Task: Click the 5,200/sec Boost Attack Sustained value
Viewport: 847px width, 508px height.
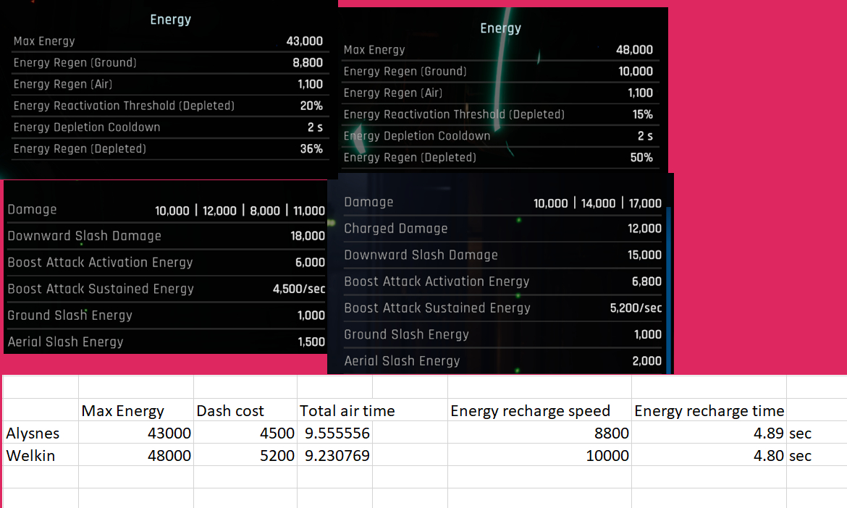Action: [x=636, y=308]
